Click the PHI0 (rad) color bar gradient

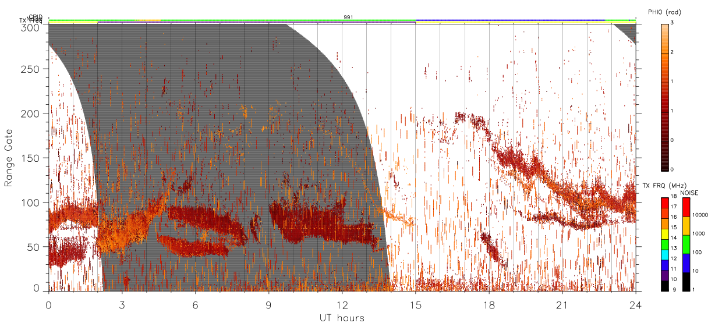click(x=665, y=97)
